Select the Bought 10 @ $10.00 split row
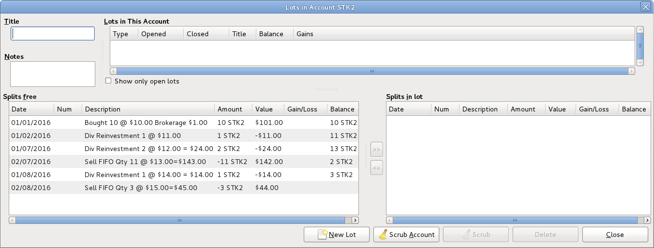 pos(145,123)
